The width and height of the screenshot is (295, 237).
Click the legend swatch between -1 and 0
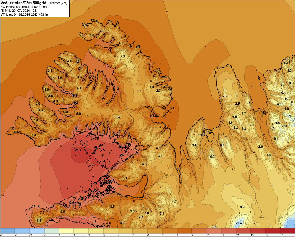(x=52, y=231)
